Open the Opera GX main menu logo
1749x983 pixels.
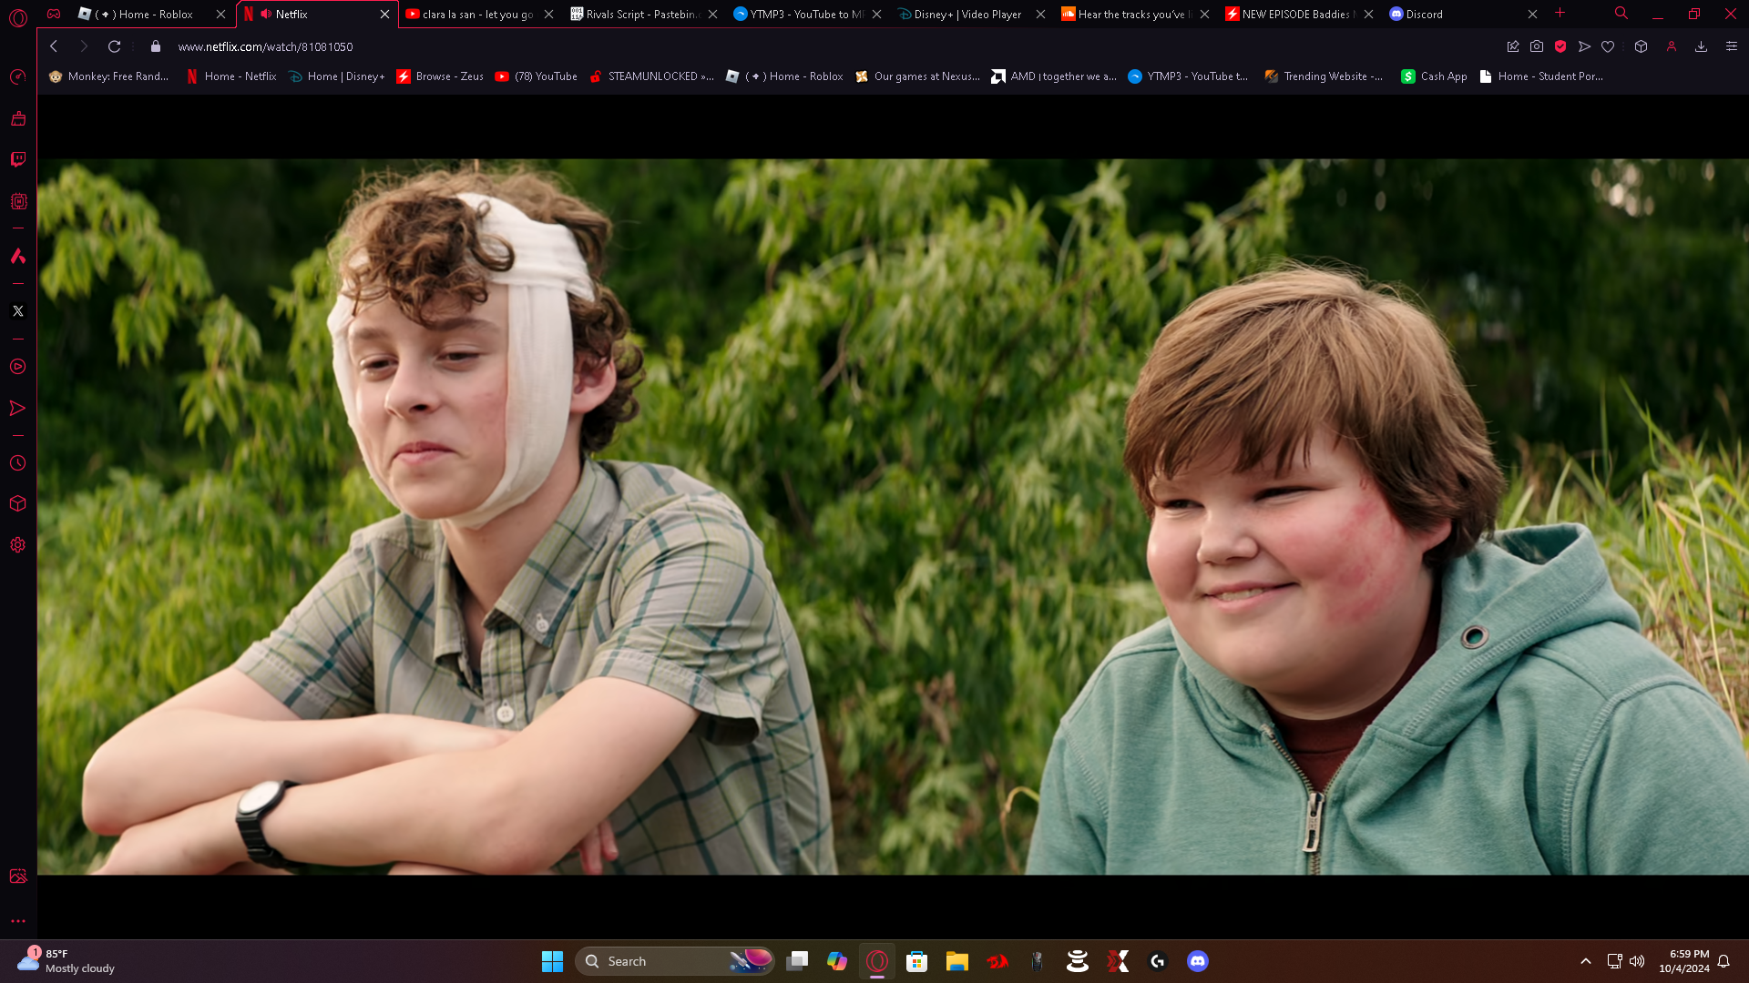18,17
